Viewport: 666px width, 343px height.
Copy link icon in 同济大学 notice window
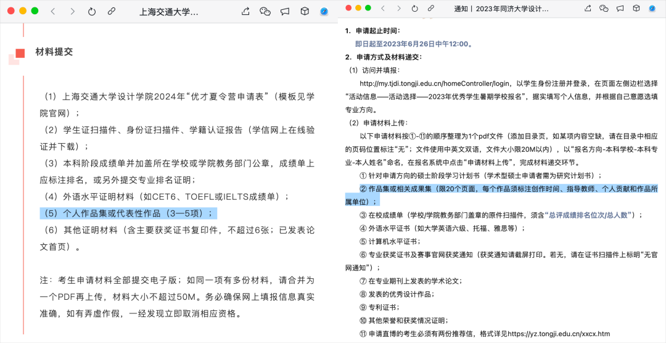point(430,8)
